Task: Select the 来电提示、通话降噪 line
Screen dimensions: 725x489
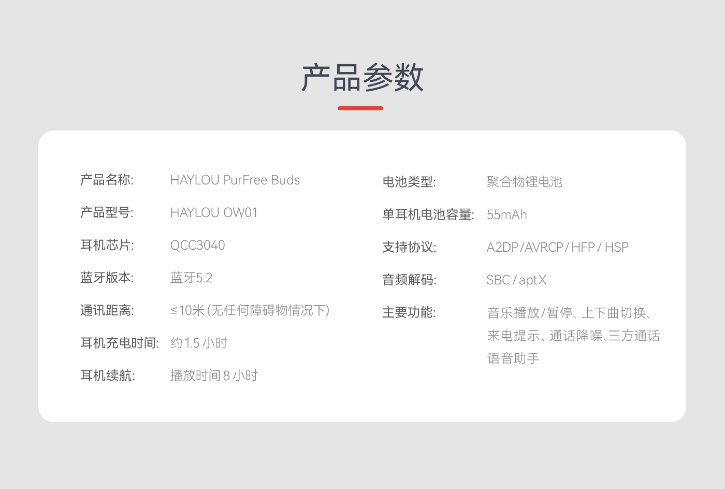Action: [x=574, y=336]
